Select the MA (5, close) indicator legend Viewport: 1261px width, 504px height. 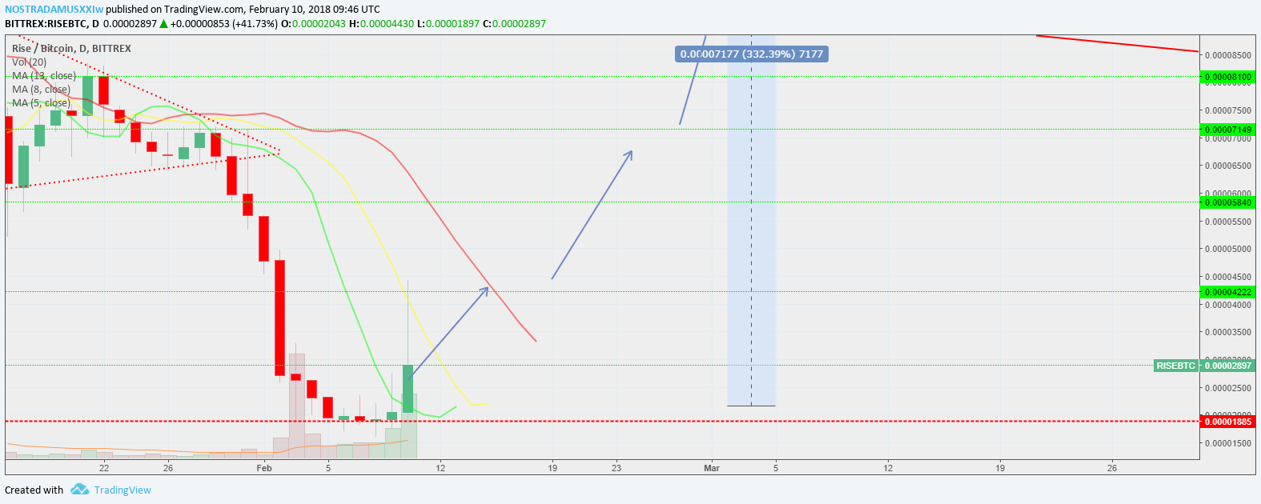pos(41,103)
